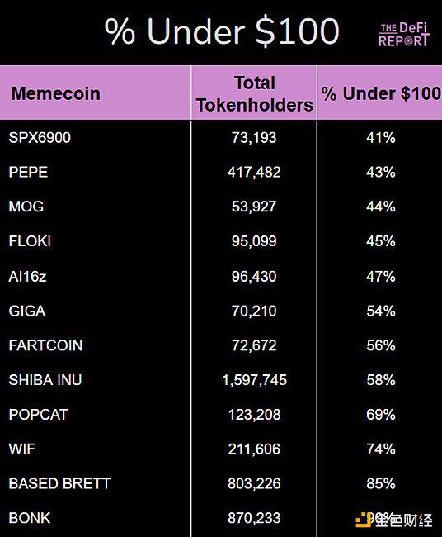This screenshot has height=537, width=442.
Task: Click the gold watermark logo icon
Action: pyautogui.click(x=364, y=520)
